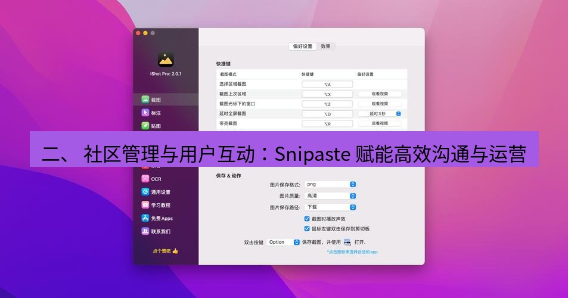Open the 双击按键 Option dropdown
The width and height of the screenshot is (568, 298).
point(283,242)
